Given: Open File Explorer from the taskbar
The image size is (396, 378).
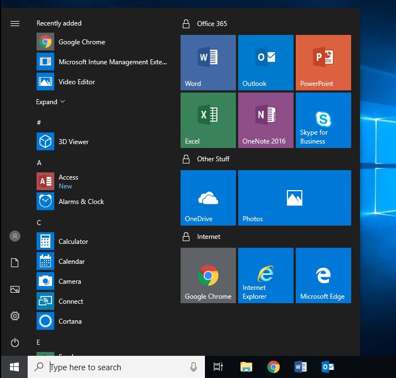Looking at the screenshot, I should [x=246, y=367].
